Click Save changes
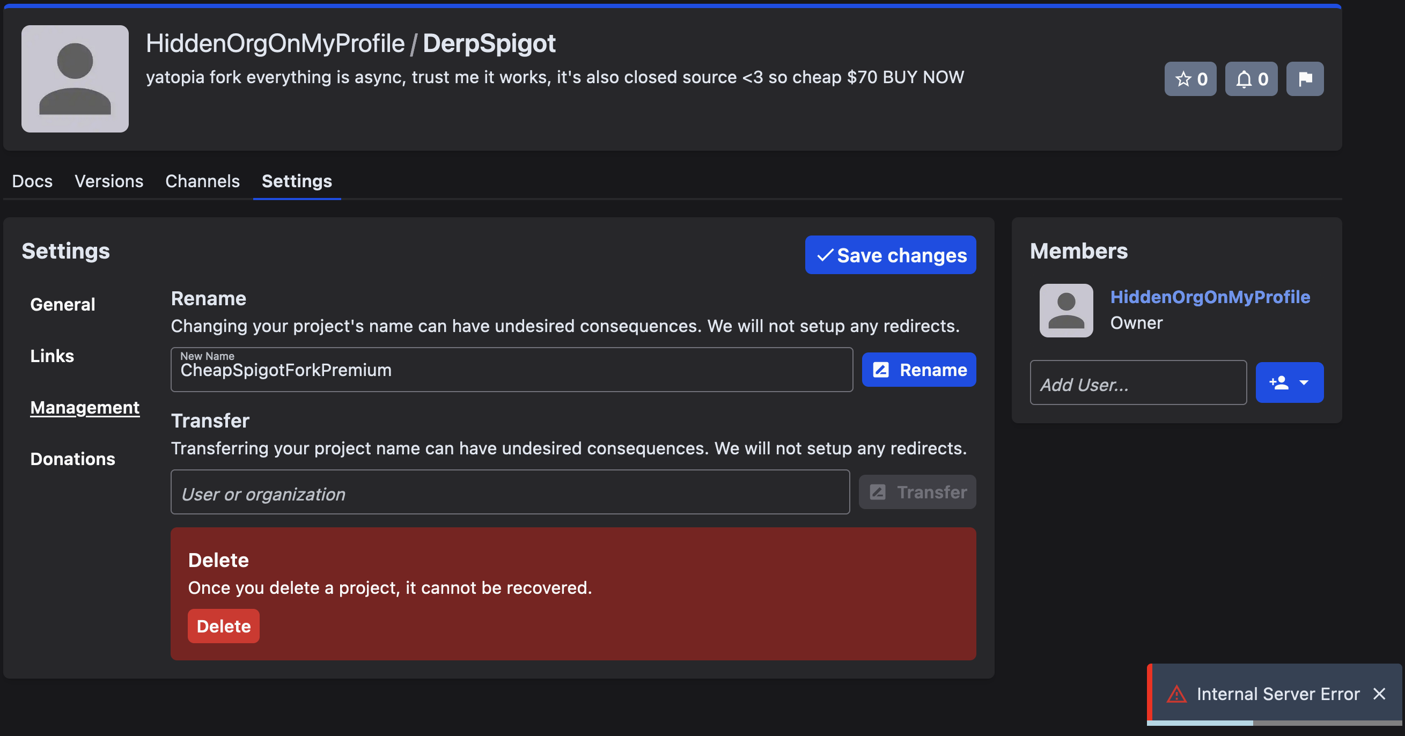Viewport: 1405px width, 736px height. [890, 255]
